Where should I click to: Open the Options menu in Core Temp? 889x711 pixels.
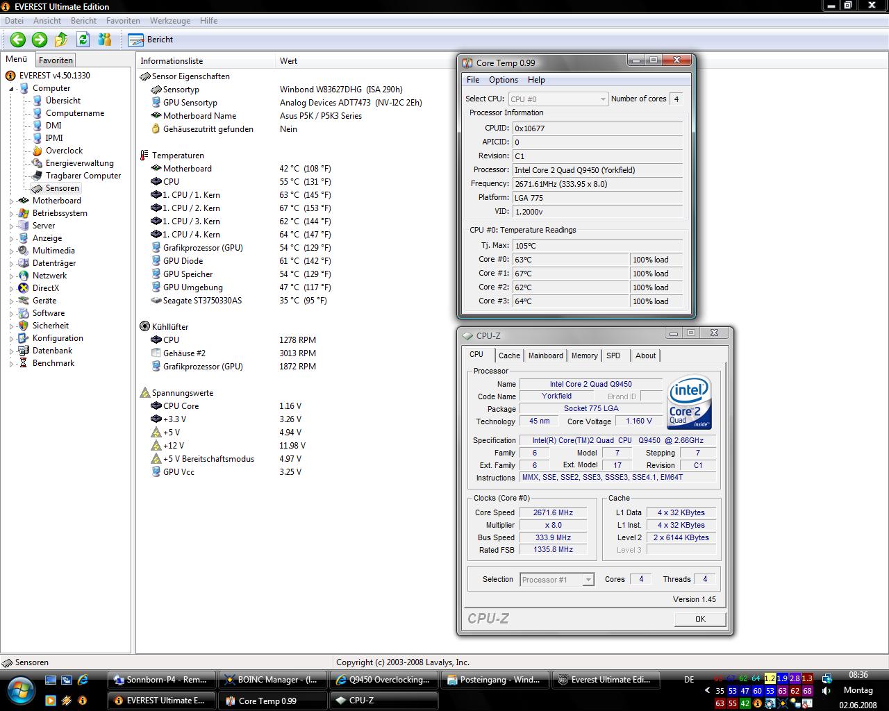pos(504,80)
